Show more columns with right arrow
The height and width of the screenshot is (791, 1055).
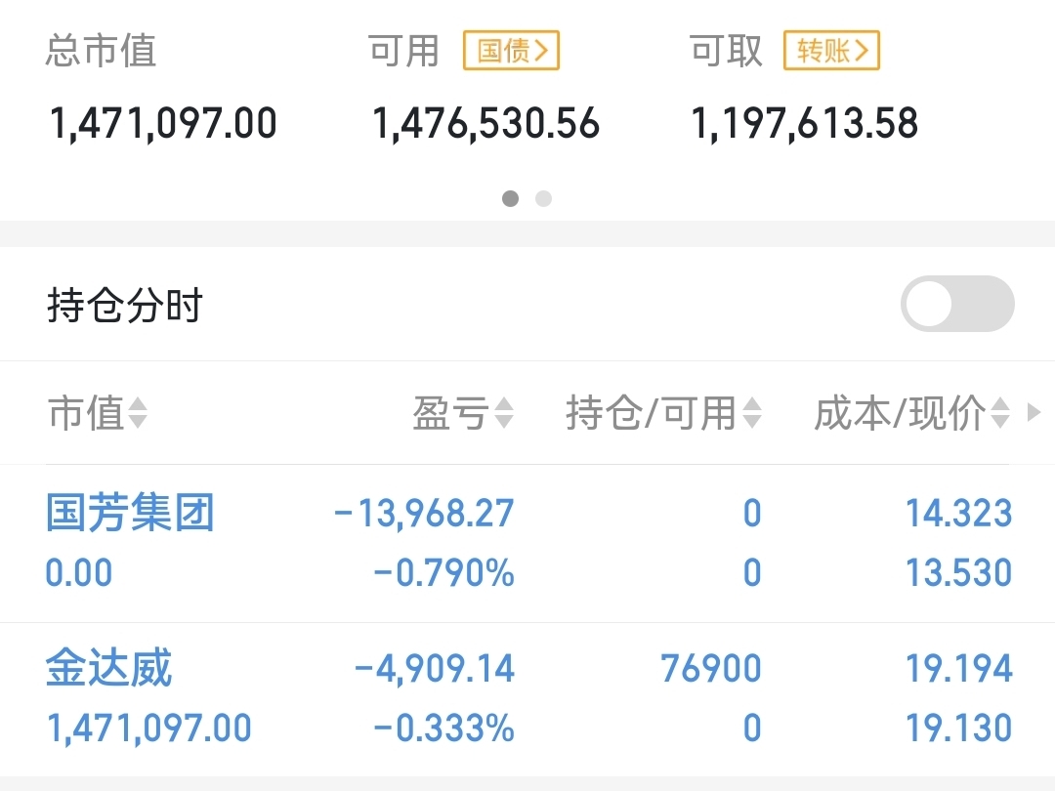1034,412
